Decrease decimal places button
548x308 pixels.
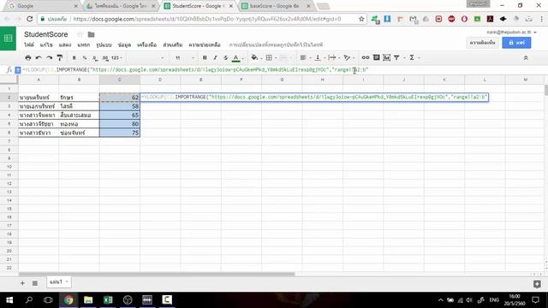point(95,57)
